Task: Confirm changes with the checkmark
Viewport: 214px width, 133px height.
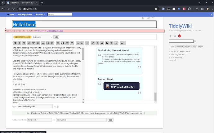Action: pos(154,17)
